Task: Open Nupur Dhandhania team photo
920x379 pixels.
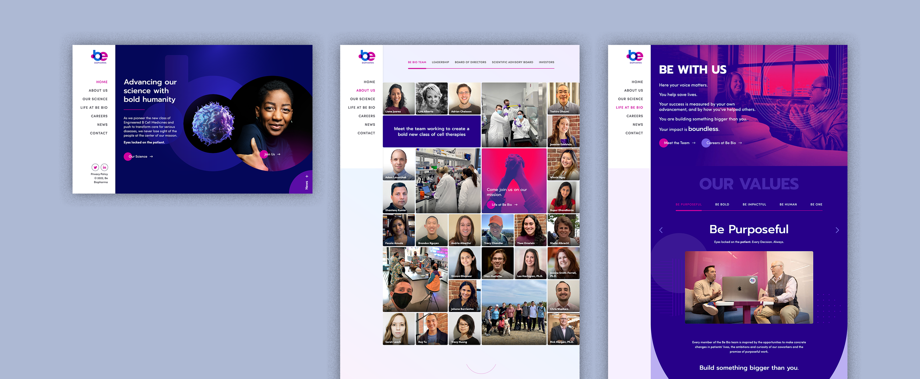Action: point(563,197)
